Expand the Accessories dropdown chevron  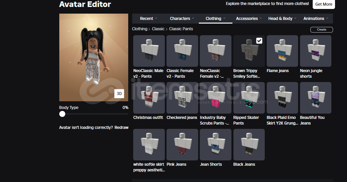click(x=260, y=18)
